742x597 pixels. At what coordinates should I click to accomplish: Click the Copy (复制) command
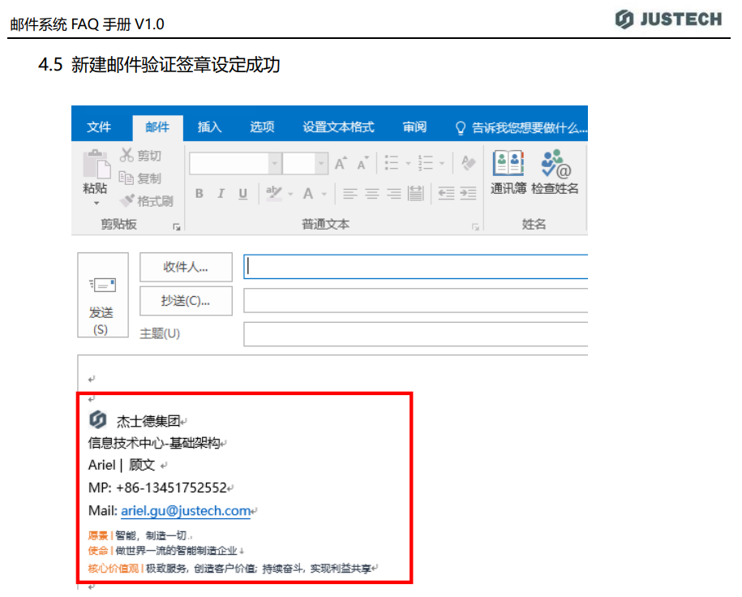tap(139, 178)
